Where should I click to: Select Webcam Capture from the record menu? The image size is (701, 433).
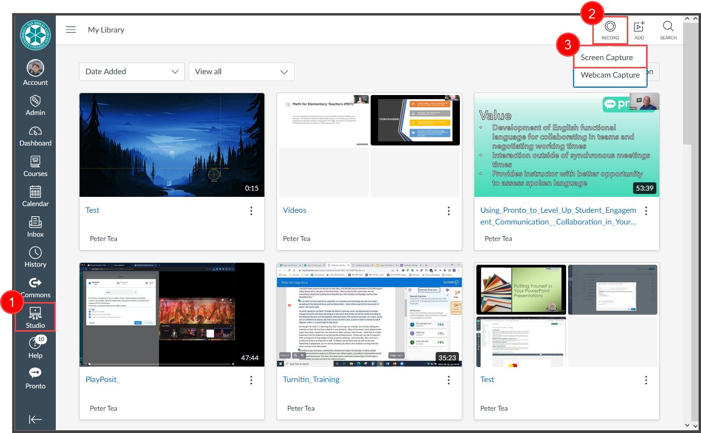click(x=610, y=75)
